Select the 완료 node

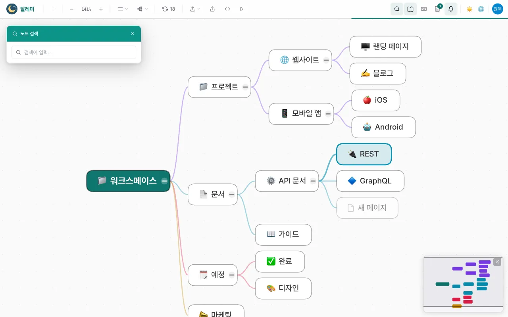(280, 262)
